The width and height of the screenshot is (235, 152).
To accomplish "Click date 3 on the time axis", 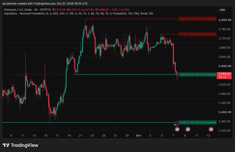I will point(150,135).
